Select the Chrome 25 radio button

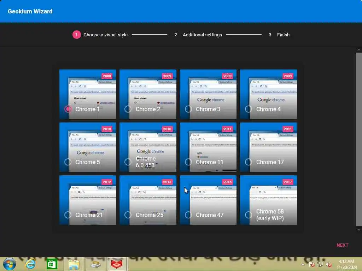(128, 215)
